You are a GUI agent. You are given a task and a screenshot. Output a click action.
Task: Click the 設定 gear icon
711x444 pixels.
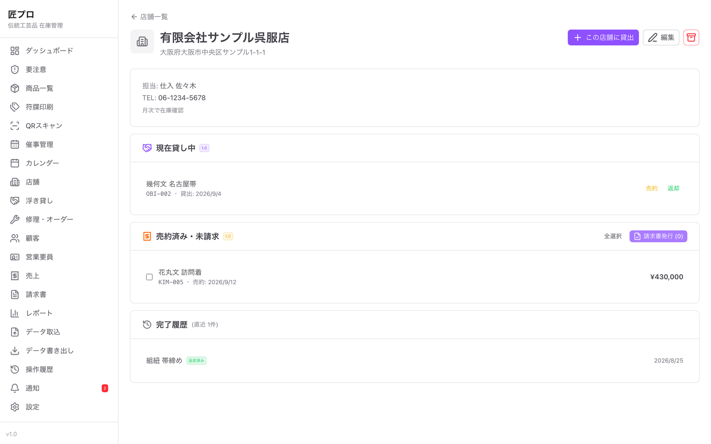(15, 407)
